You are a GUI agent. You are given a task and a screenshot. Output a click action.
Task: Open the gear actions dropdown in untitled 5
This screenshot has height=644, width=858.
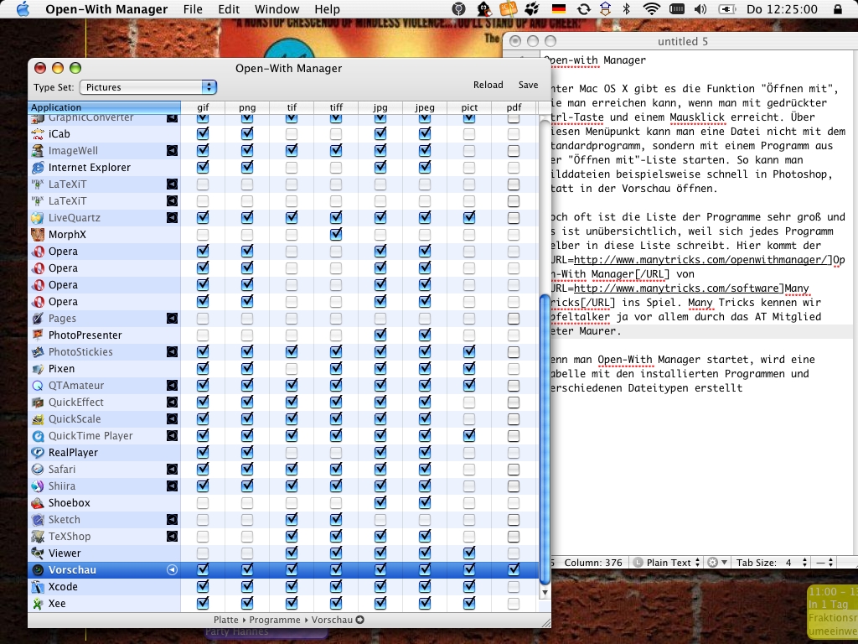point(717,563)
